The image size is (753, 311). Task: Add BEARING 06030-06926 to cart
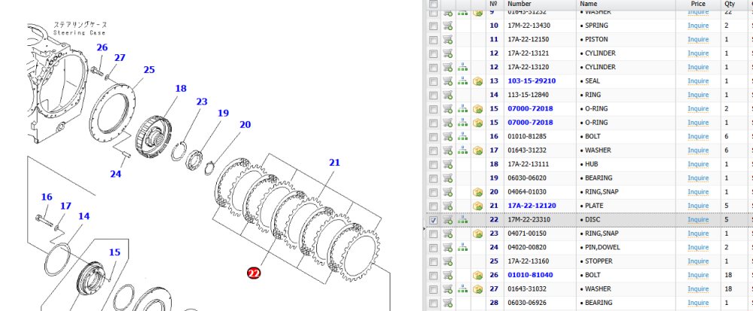pos(447,303)
